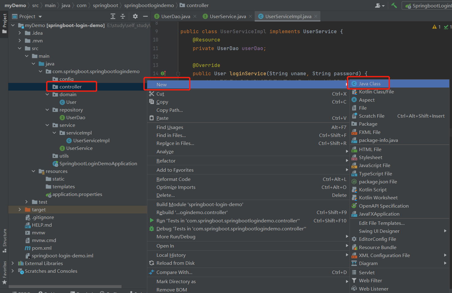
Task: Choose Servlet from New submenu
Action: pos(400,272)
